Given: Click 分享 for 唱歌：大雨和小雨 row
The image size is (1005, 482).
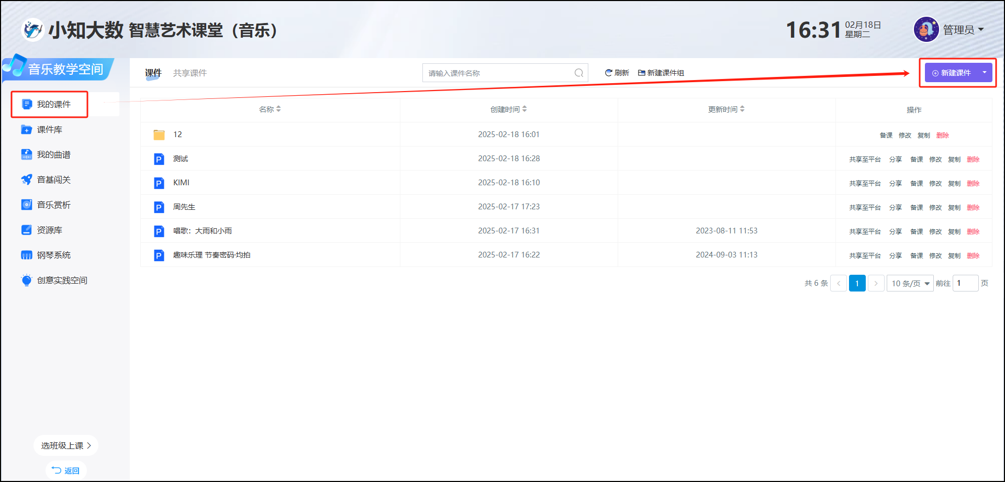Looking at the screenshot, I should [896, 231].
